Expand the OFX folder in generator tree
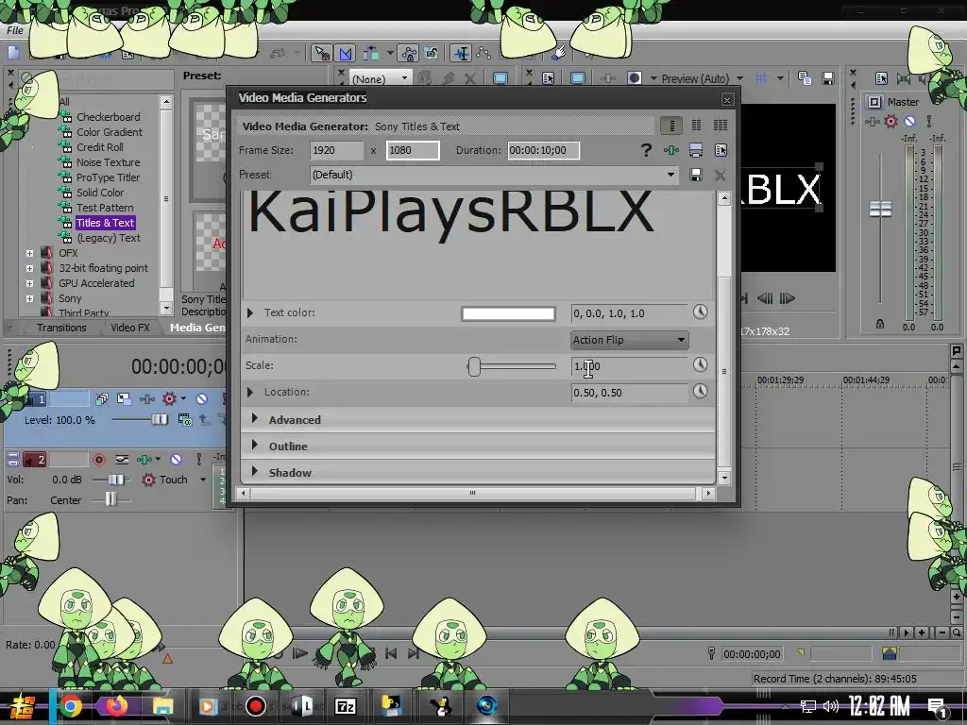Screen dimensions: 967x725 (x=29, y=253)
